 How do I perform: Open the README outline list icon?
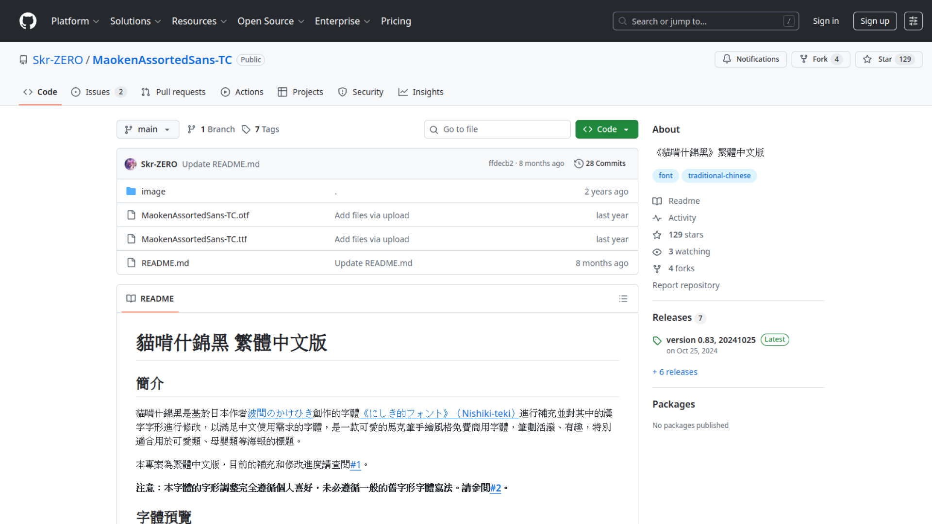click(623, 299)
